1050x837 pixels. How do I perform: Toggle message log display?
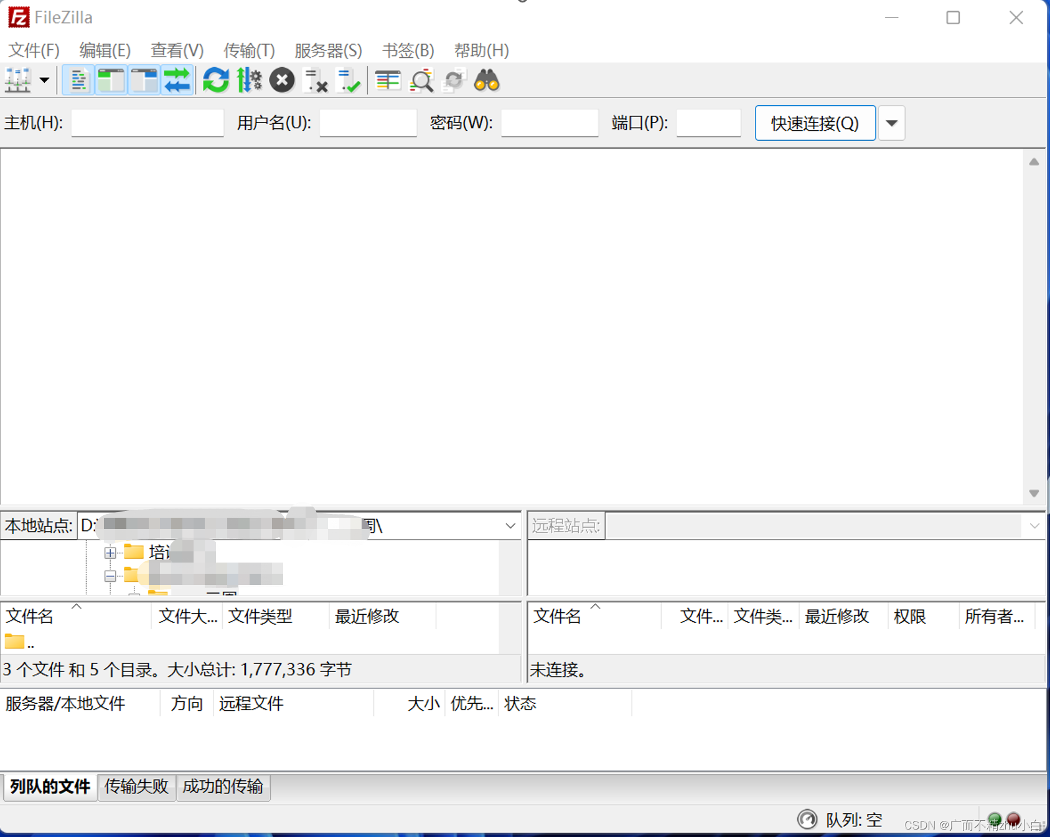pos(78,80)
